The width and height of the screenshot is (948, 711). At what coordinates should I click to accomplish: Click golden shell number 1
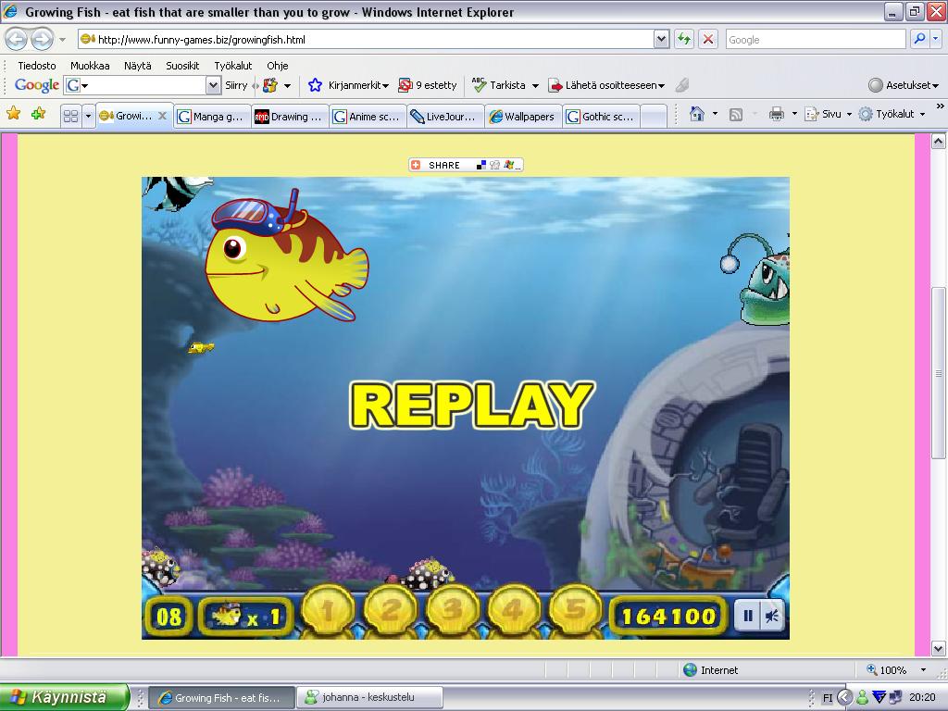coord(328,612)
